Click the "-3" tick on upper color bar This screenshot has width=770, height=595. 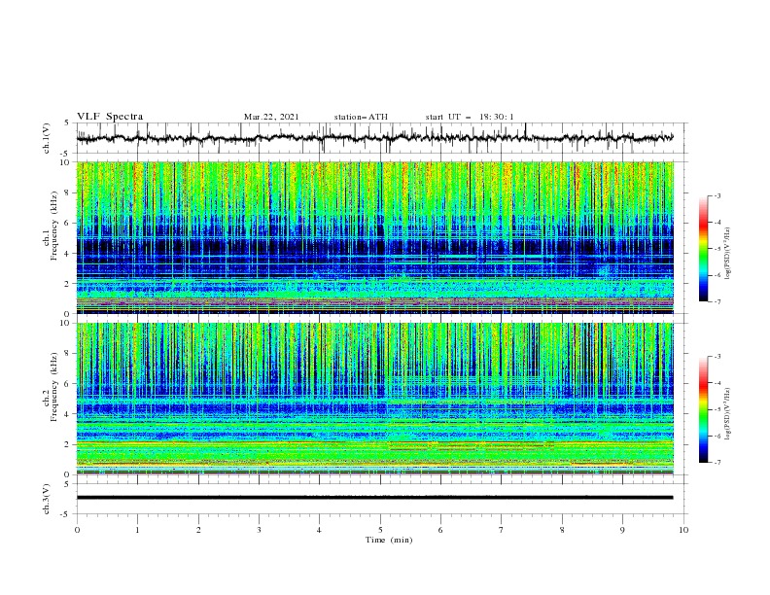[x=717, y=195]
